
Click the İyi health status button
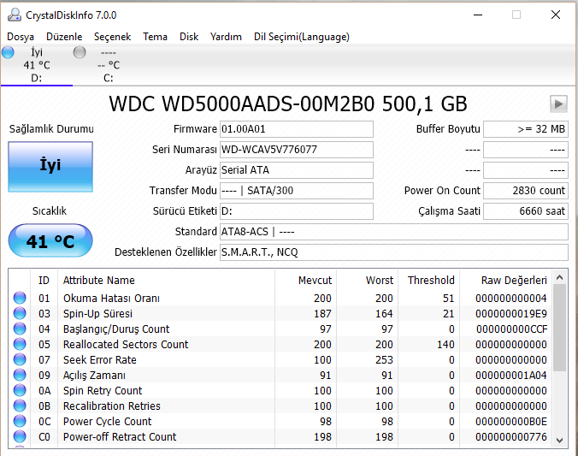pos(50,166)
